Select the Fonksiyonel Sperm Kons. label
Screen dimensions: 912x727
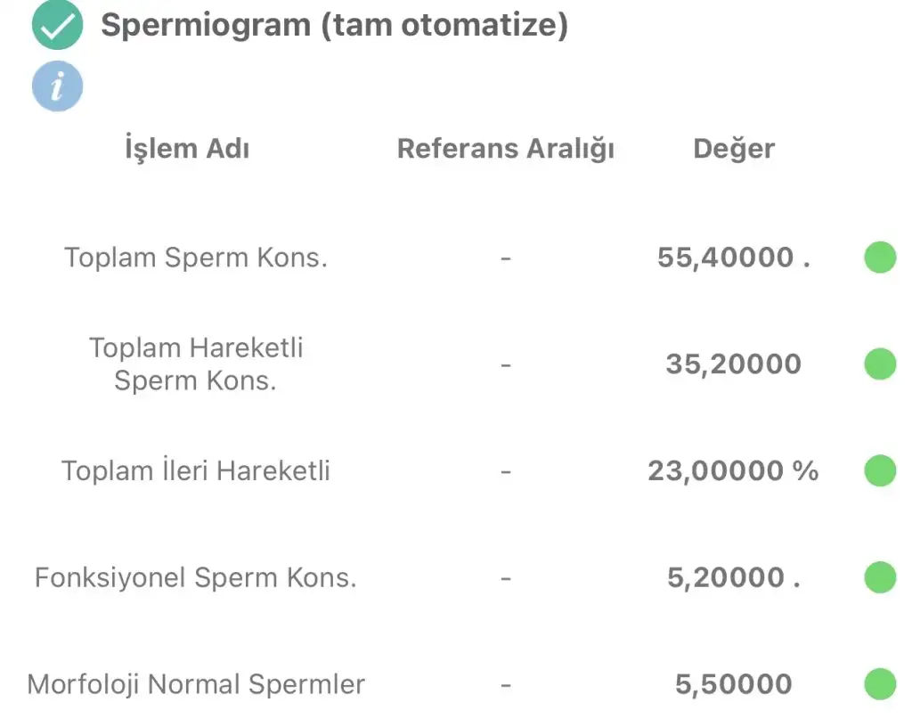196,577
